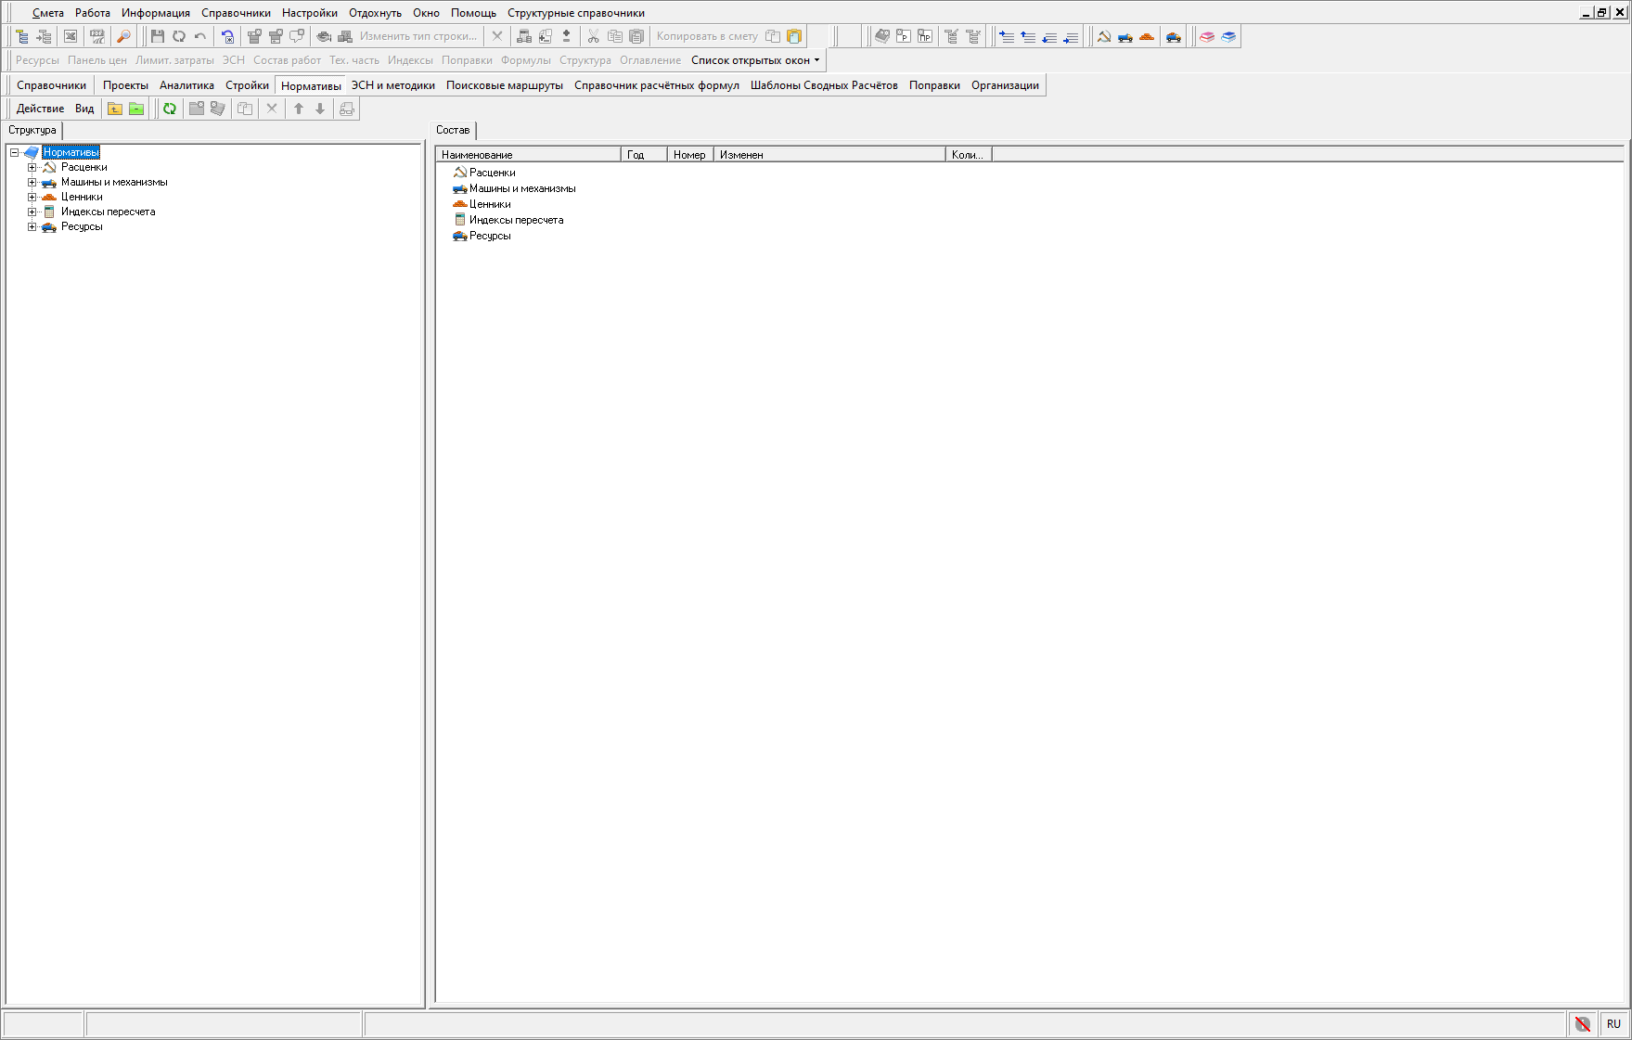This screenshot has width=1632, height=1040.
Task: Open the Действие menu button
Action: point(40,109)
